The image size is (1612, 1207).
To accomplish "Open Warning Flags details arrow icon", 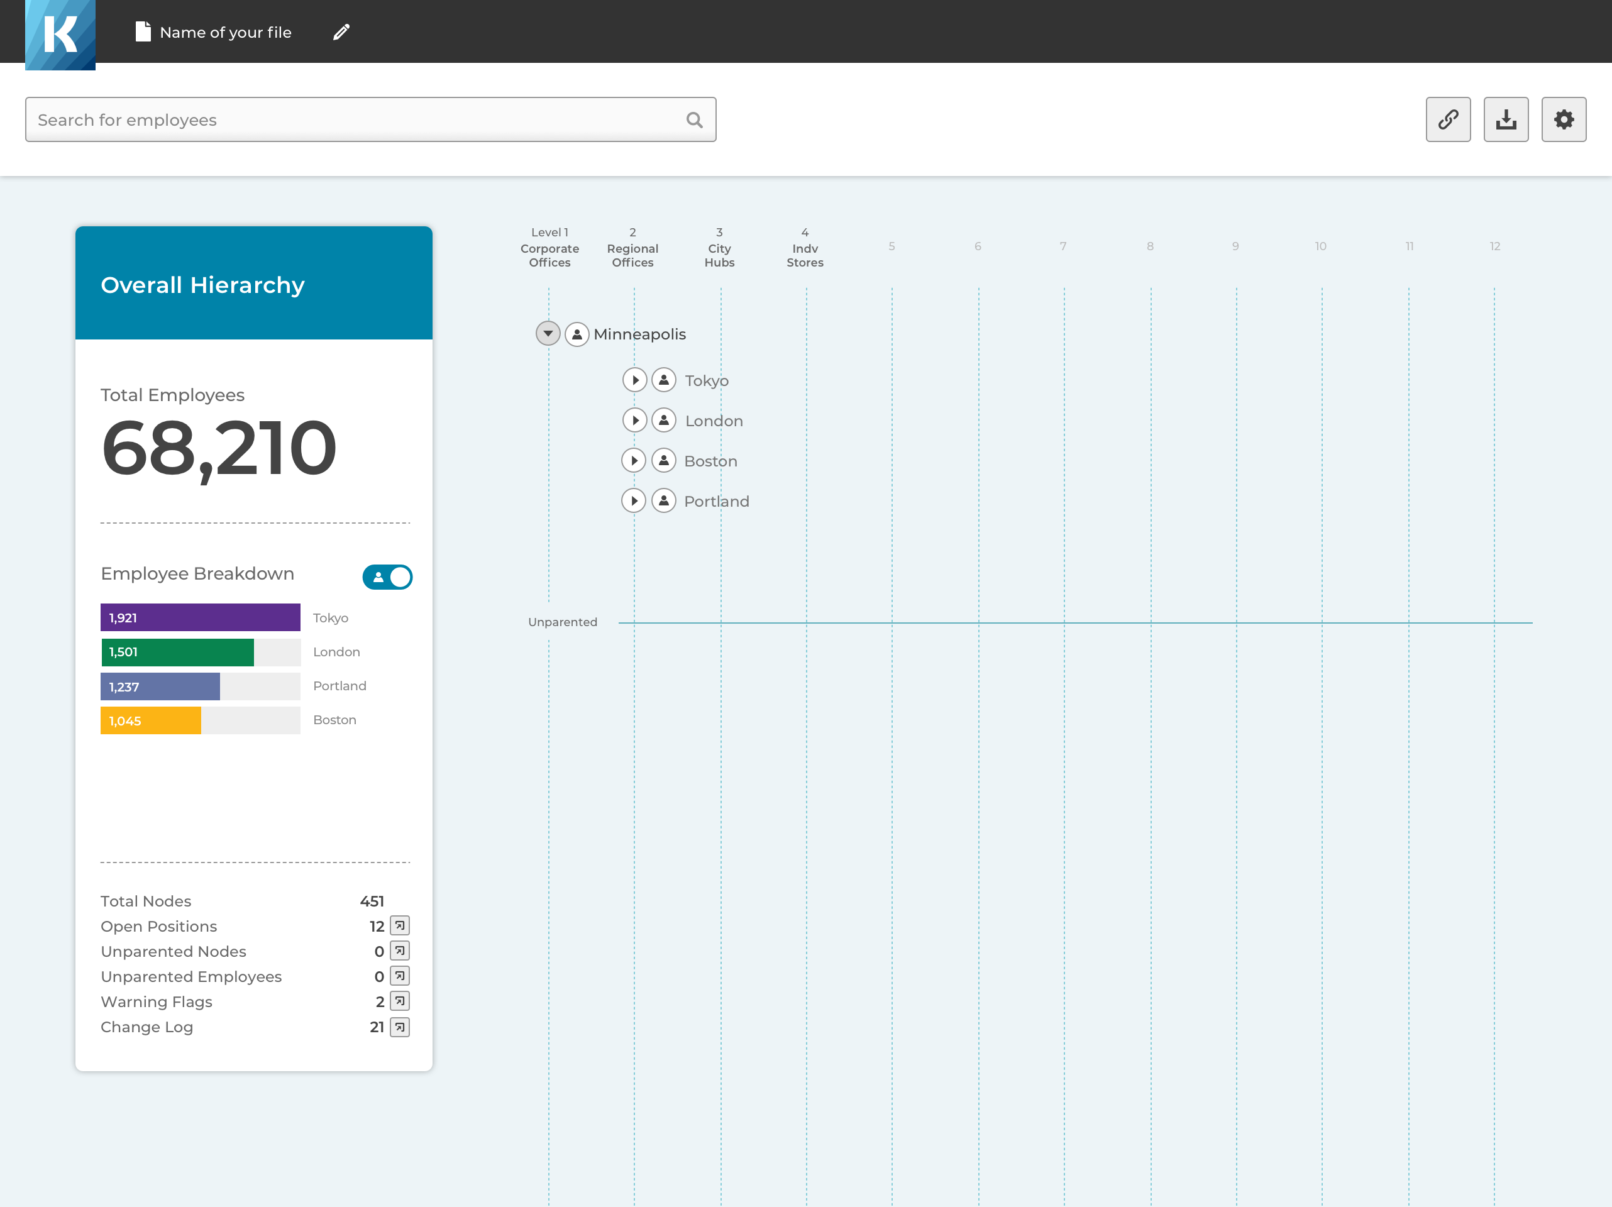I will (399, 1001).
